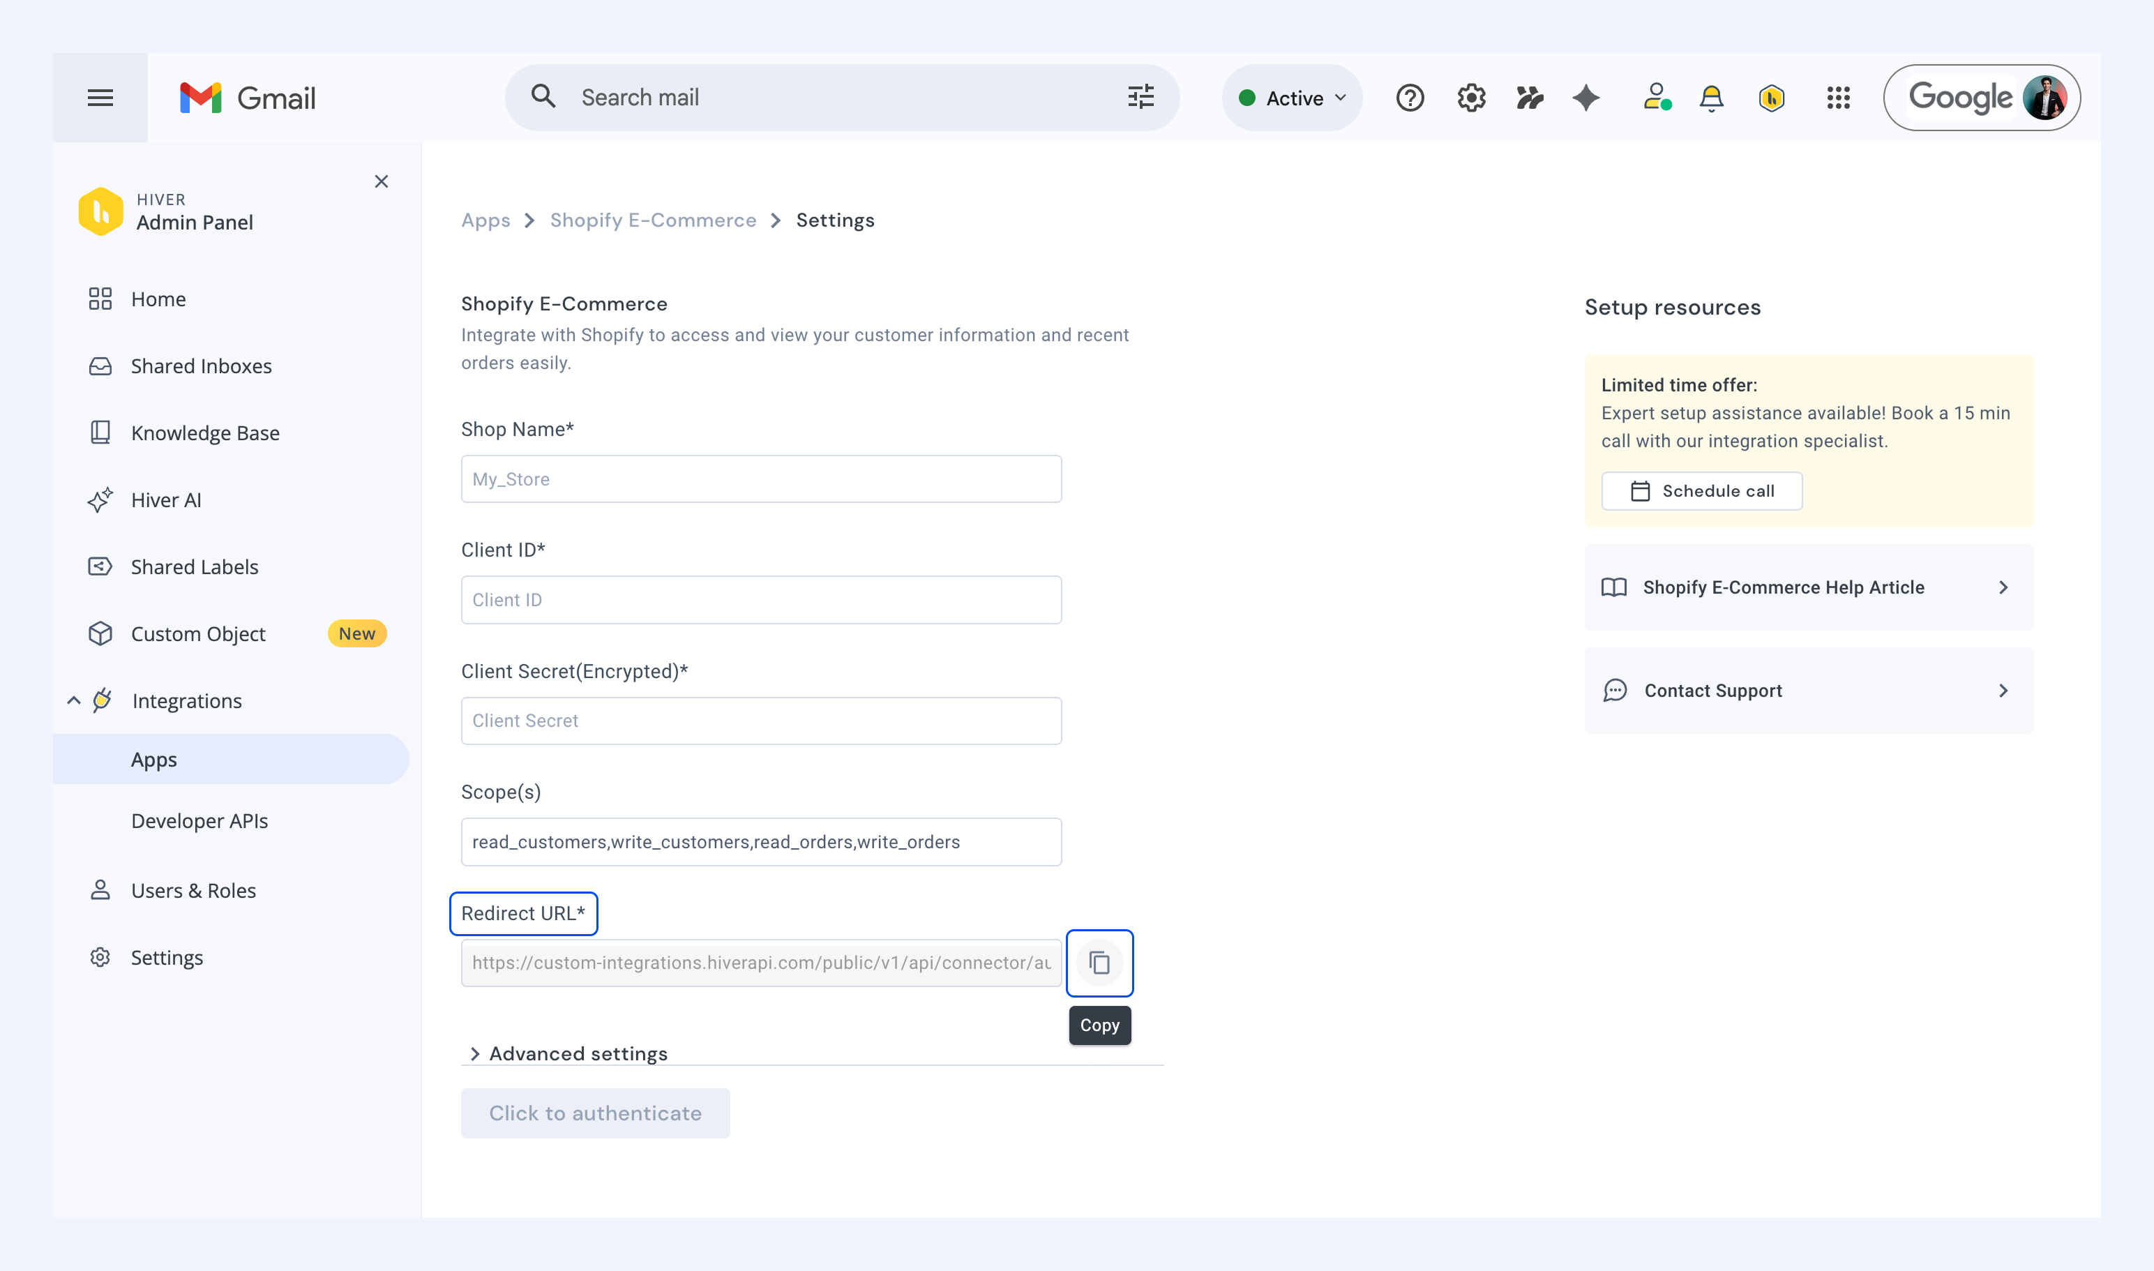Image resolution: width=2154 pixels, height=1271 pixels.
Task: Open Users & Roles in the sidebar
Action: [x=193, y=890]
